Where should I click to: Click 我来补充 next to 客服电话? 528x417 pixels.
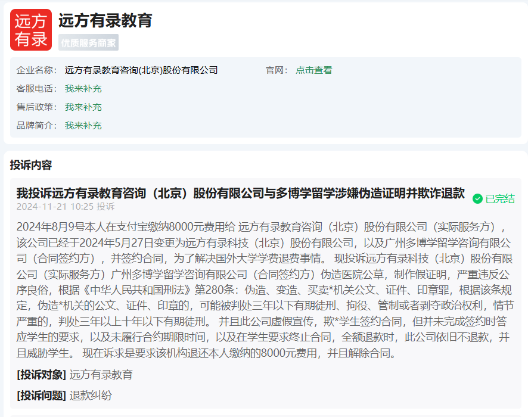coord(83,89)
